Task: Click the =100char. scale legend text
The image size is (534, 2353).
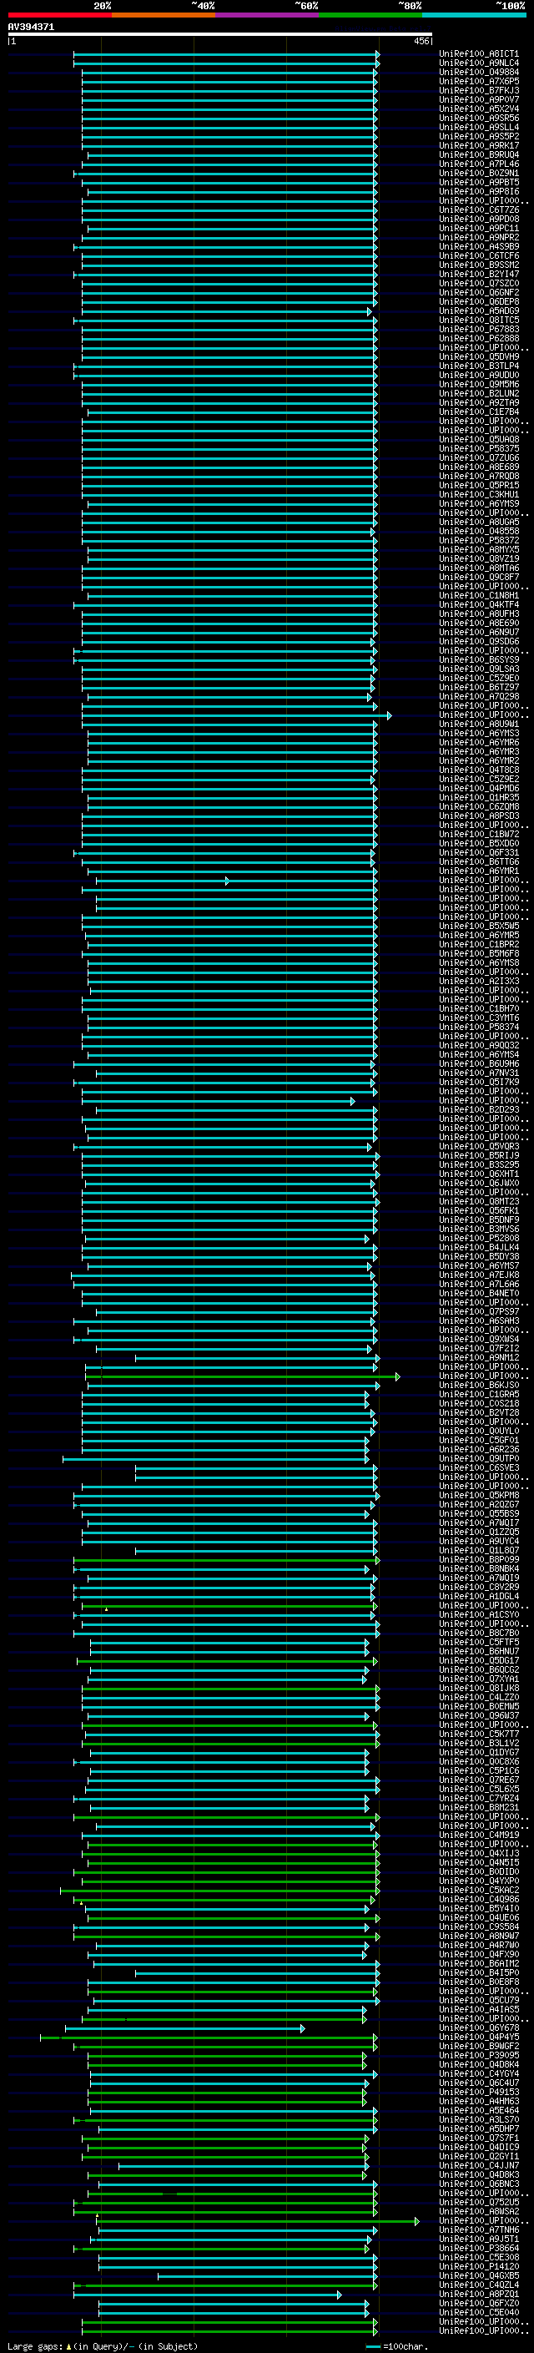Action: point(406,2345)
